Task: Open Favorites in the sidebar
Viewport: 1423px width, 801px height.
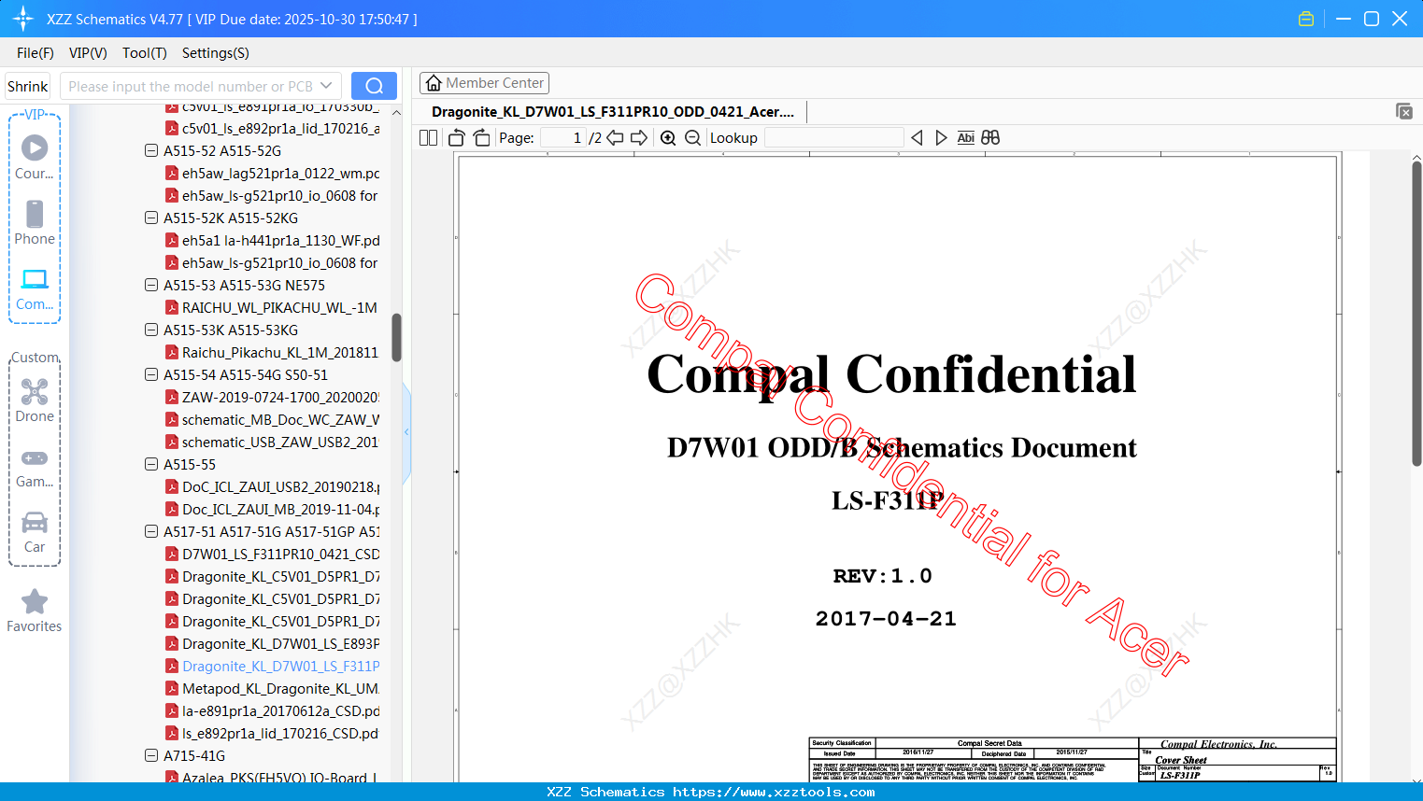Action: (35, 611)
